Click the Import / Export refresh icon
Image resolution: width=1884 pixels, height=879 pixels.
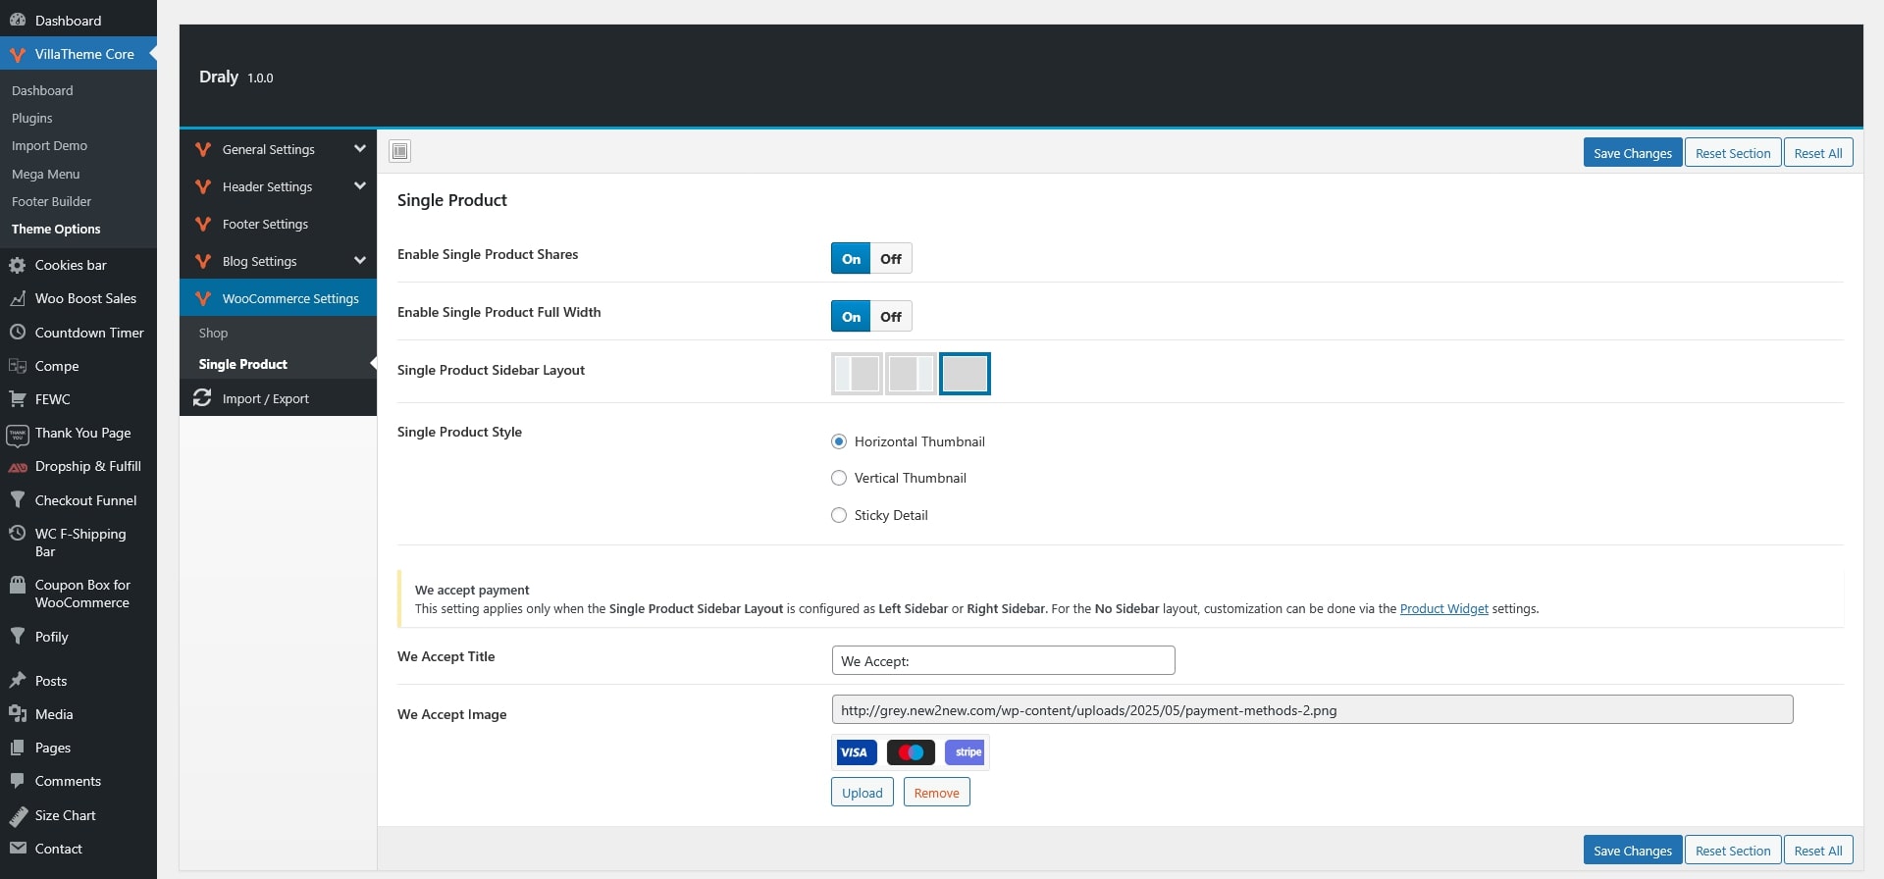(202, 398)
